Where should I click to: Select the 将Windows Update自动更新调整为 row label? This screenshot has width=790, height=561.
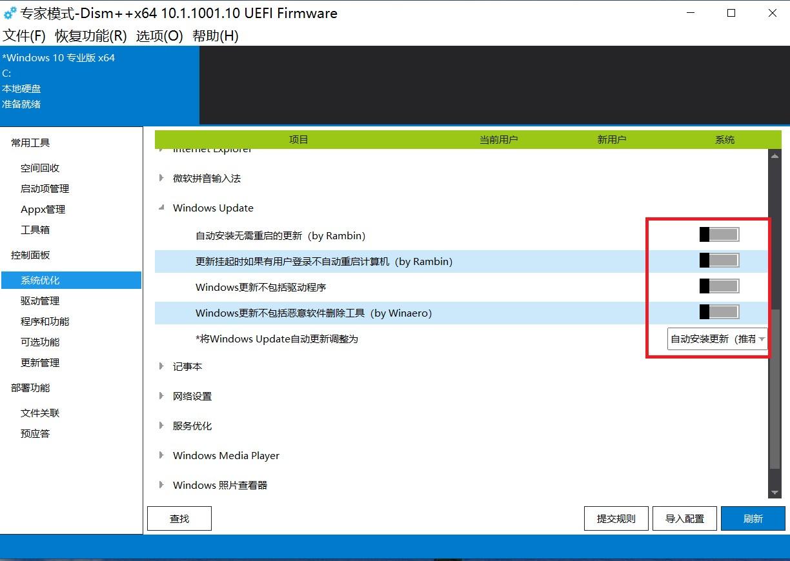point(276,339)
